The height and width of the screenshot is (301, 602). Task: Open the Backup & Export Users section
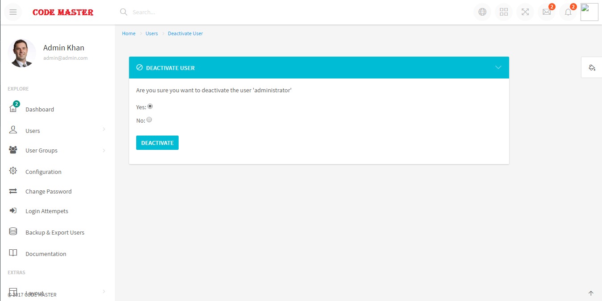pos(54,232)
